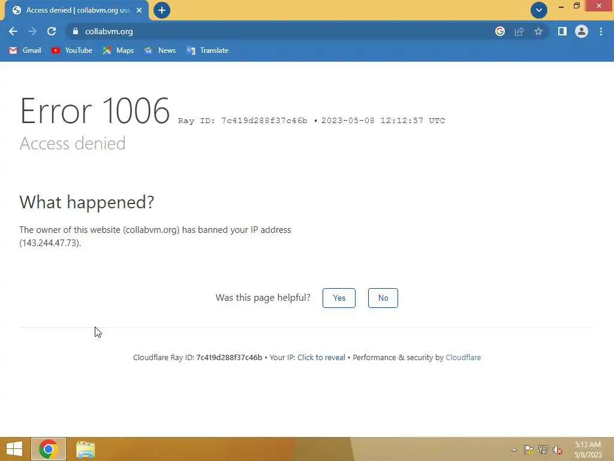View site information lock icon
Screen dimensions: 614x461
click(x=76, y=31)
